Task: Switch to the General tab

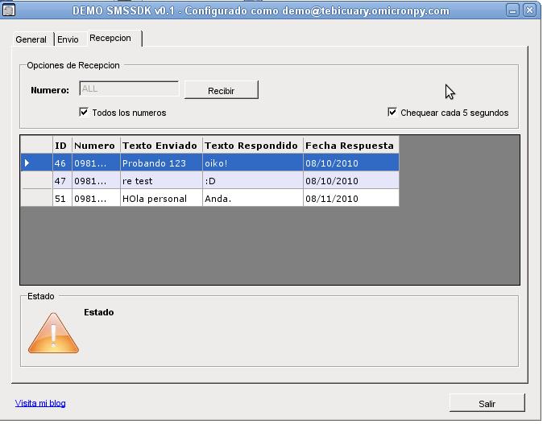Action: (31, 39)
